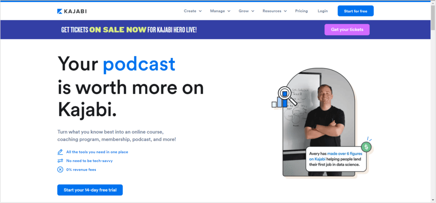Start your 14-day free trial
This screenshot has height=203, width=436.
point(90,190)
